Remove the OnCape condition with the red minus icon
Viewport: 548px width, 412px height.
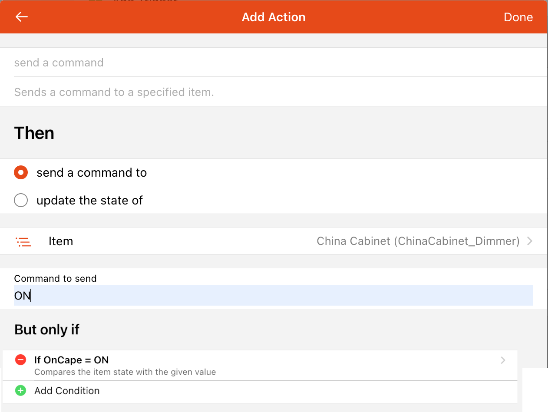(x=20, y=359)
